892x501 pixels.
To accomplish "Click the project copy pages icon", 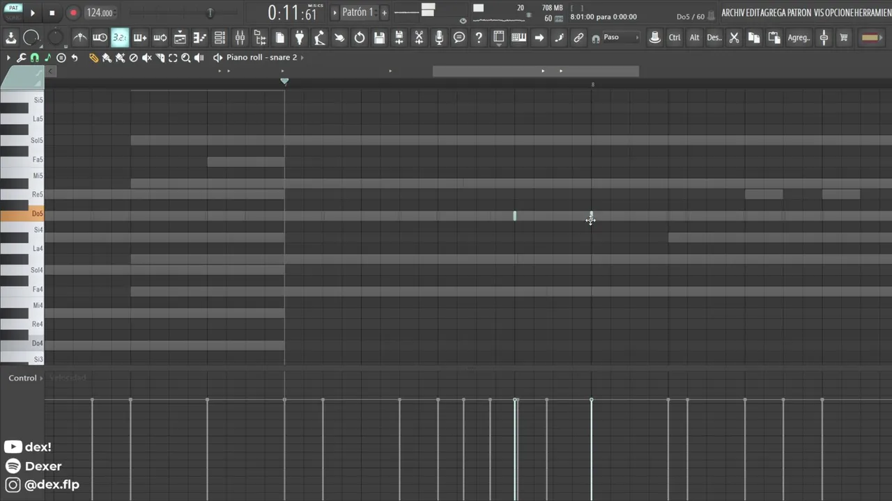I will pyautogui.click(x=279, y=38).
